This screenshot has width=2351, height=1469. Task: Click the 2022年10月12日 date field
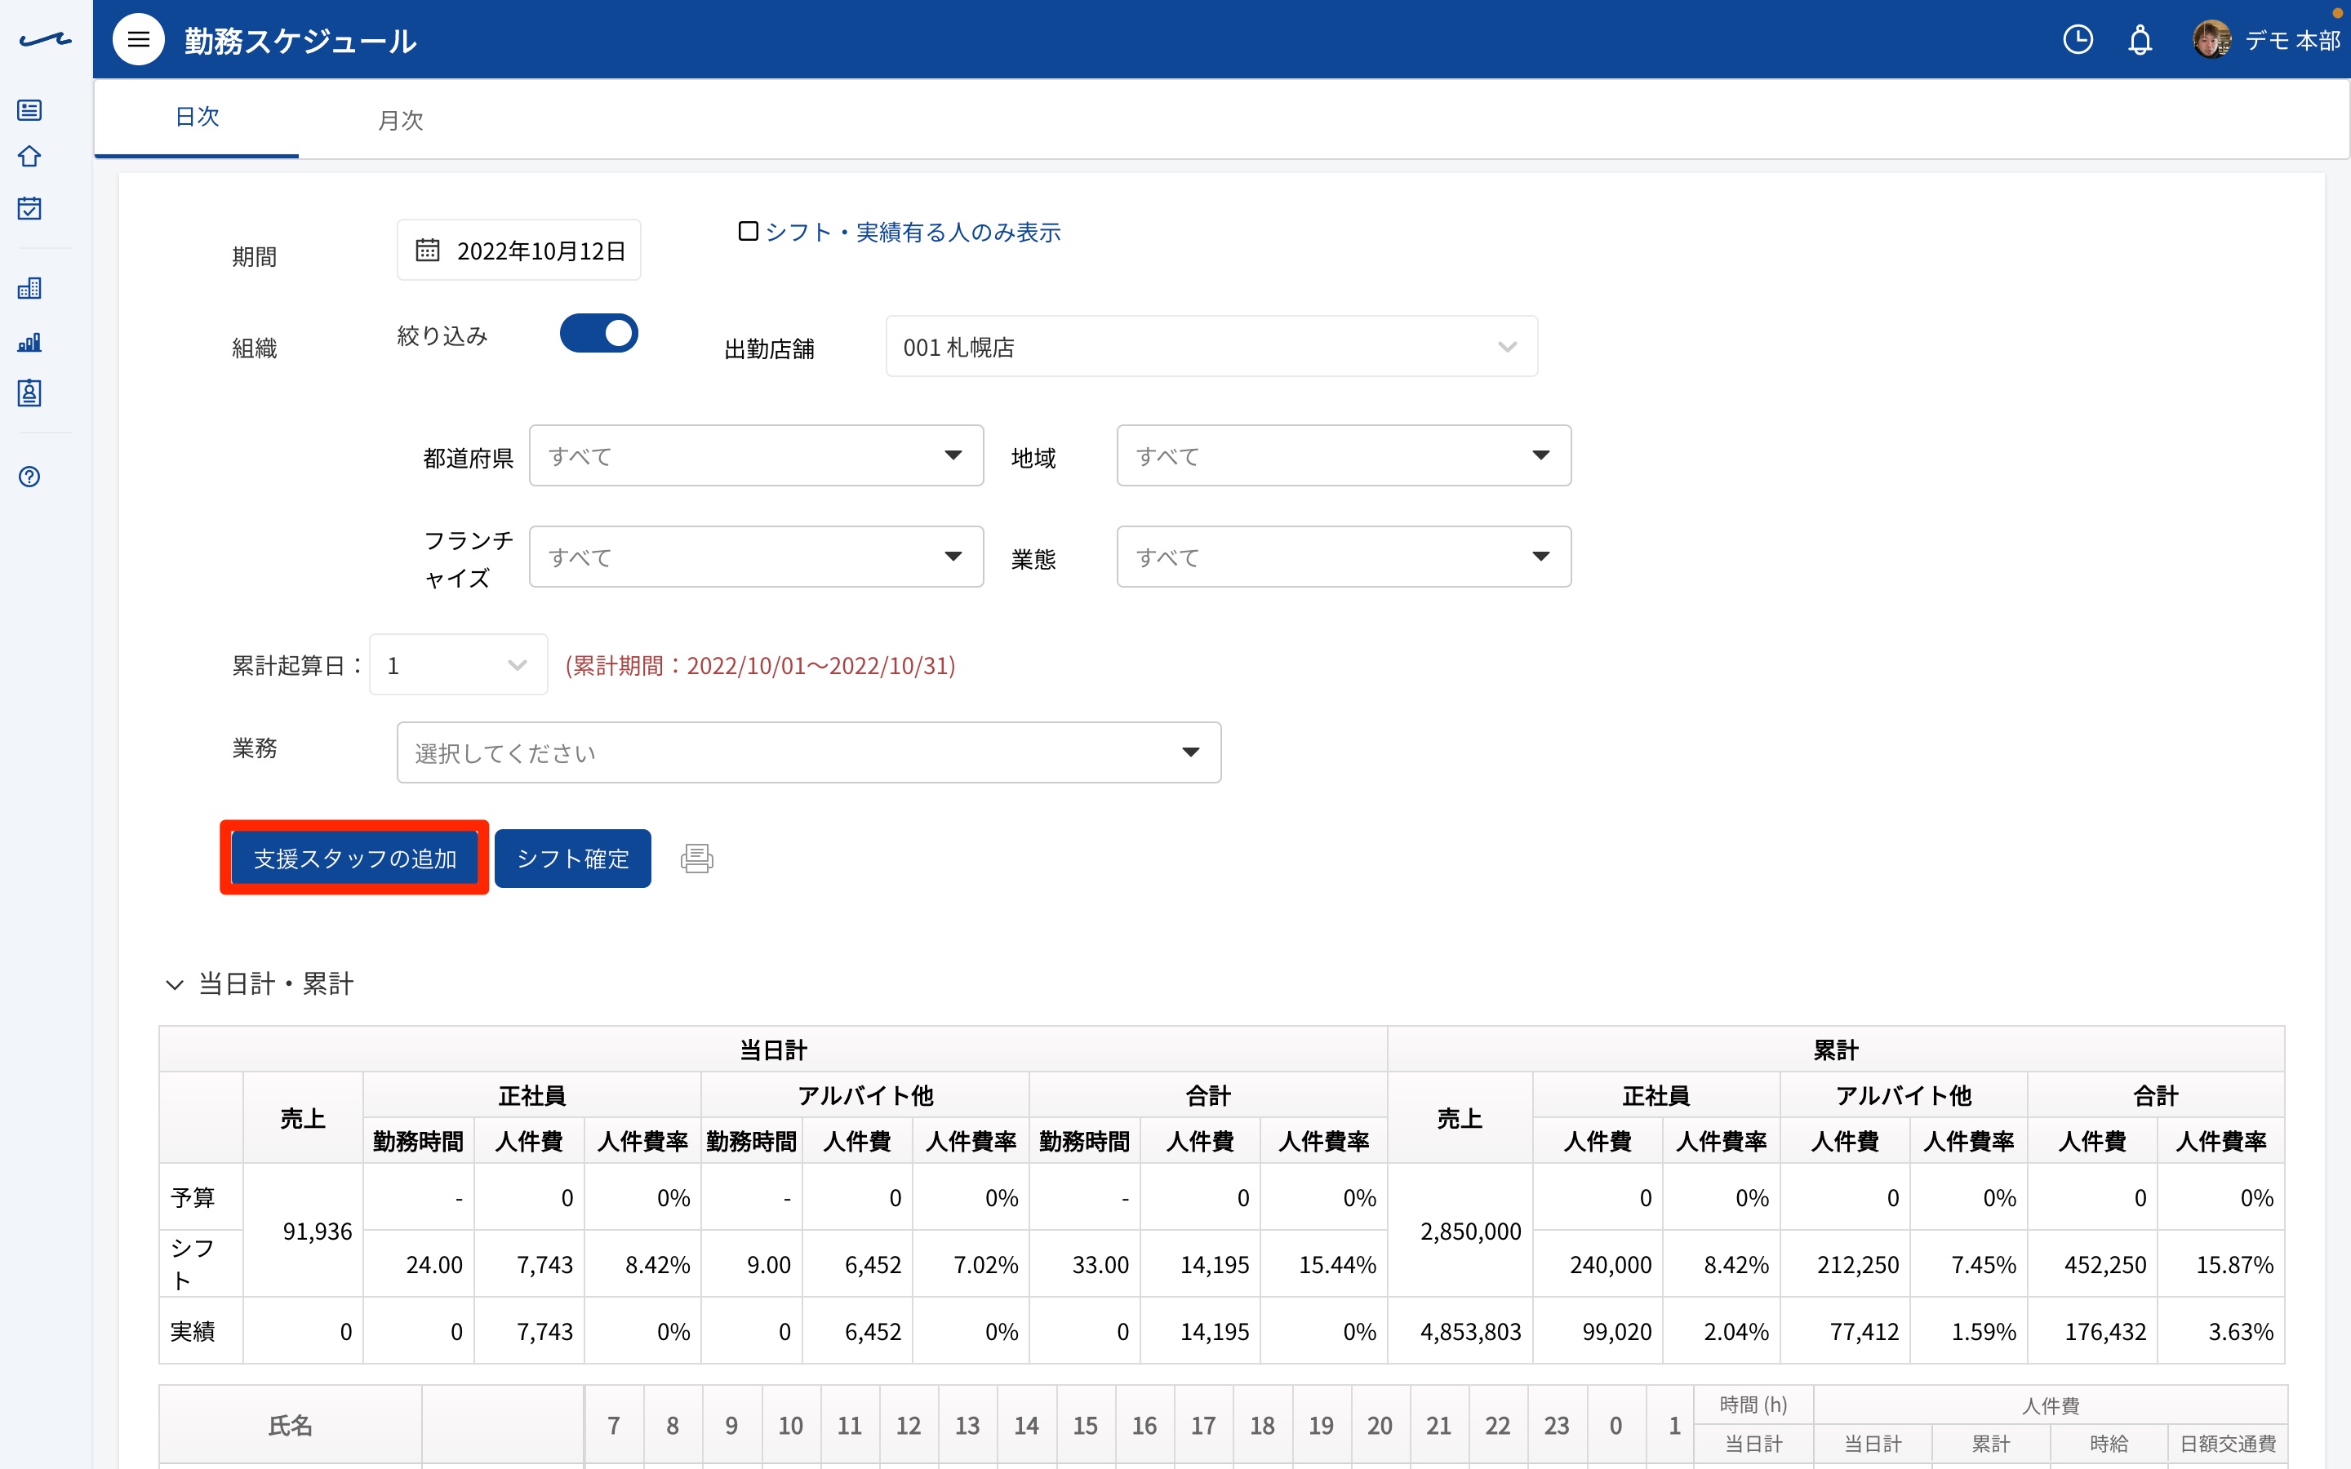pos(519,250)
